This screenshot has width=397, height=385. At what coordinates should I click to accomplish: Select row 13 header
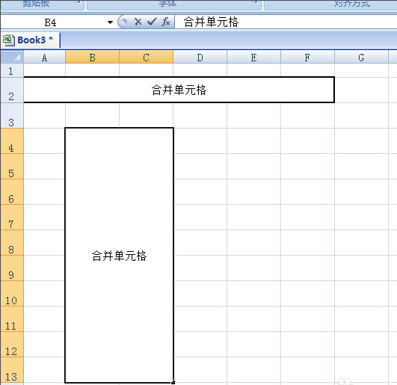12,370
